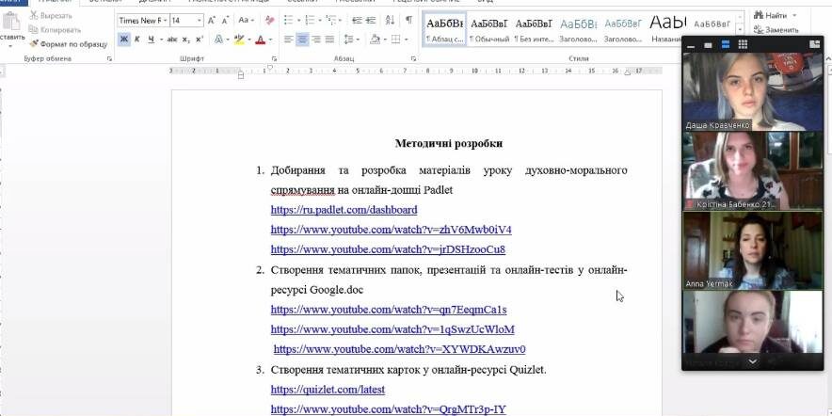832x416 pixels.
Task: Open Абзац dialog launcher
Action: 413,58
